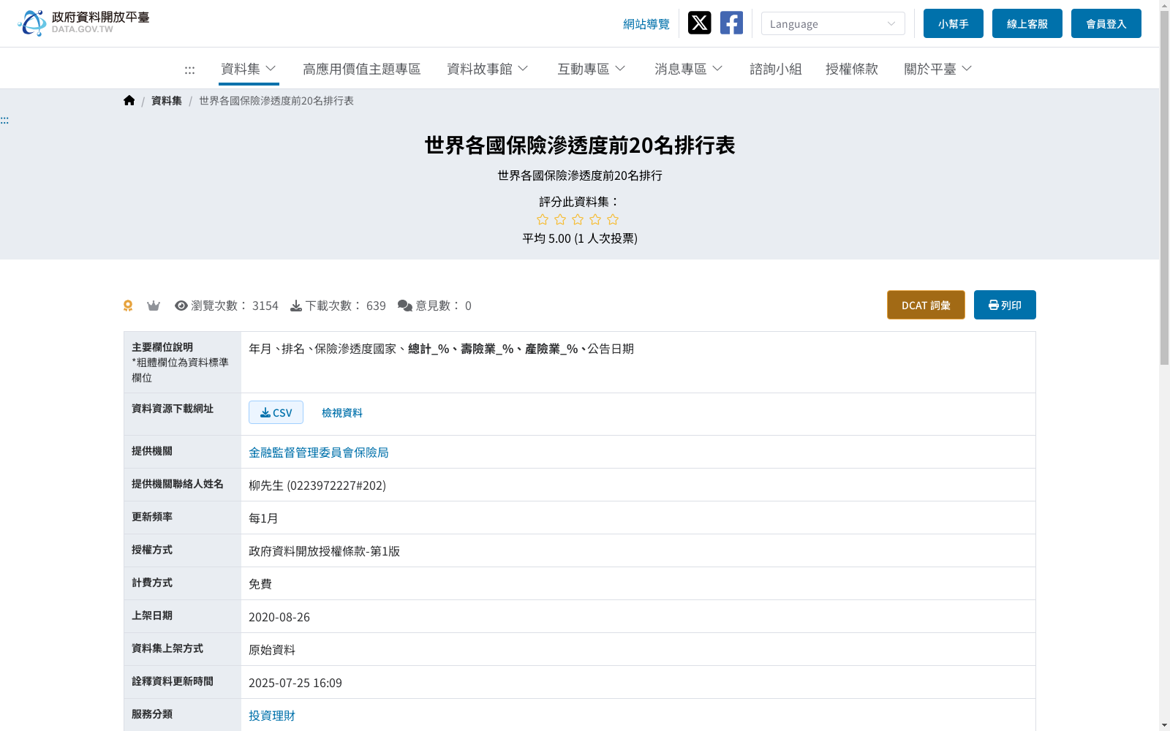Rate dataset with the fourth star
The height and width of the screenshot is (731, 1170).
click(x=595, y=219)
